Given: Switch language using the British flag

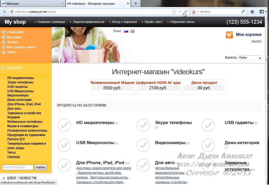Looking at the screenshot, I should pos(132,31).
